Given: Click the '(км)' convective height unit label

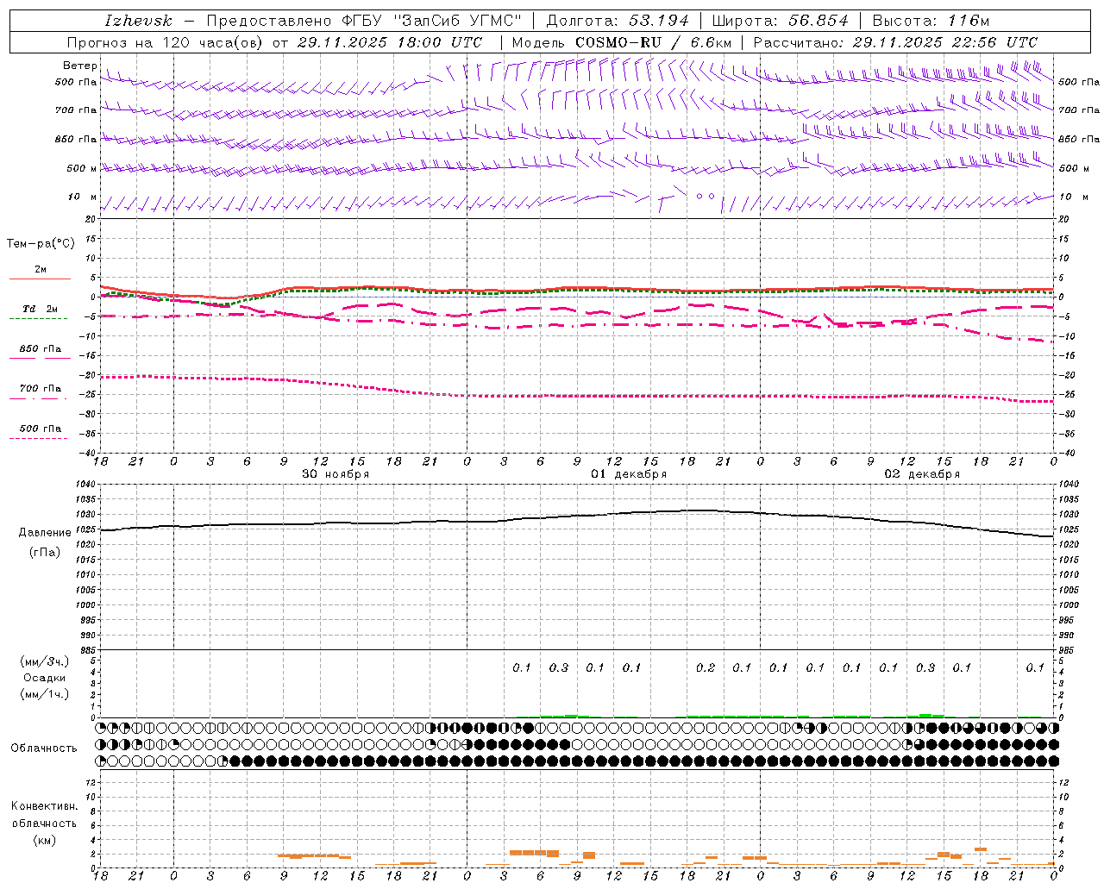Looking at the screenshot, I should [x=44, y=840].
